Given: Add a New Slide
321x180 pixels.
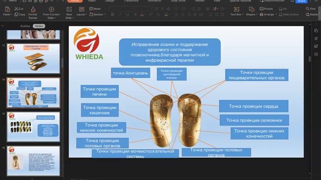Looking at the screenshot, I should click(69, 9).
